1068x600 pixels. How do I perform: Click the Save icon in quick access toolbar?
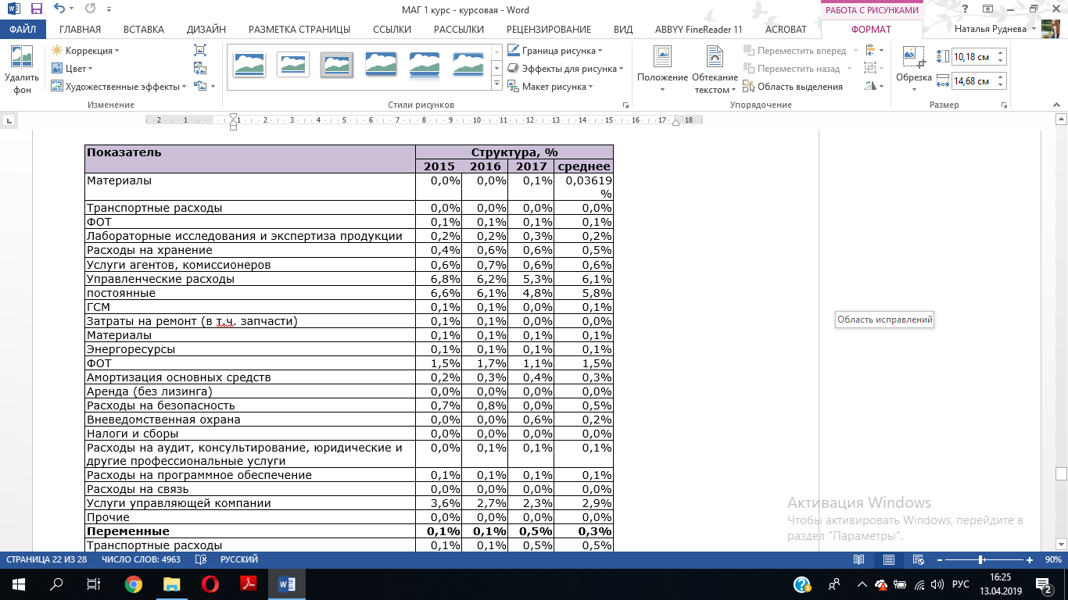(36, 9)
